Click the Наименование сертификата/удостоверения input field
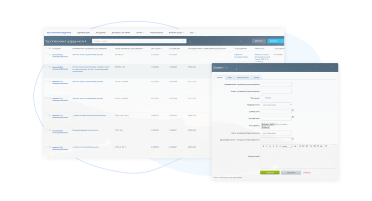The width and height of the screenshot is (372, 201). 276,84
